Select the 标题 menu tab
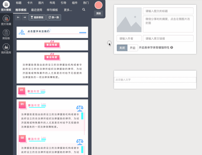 [x=19, y=3]
